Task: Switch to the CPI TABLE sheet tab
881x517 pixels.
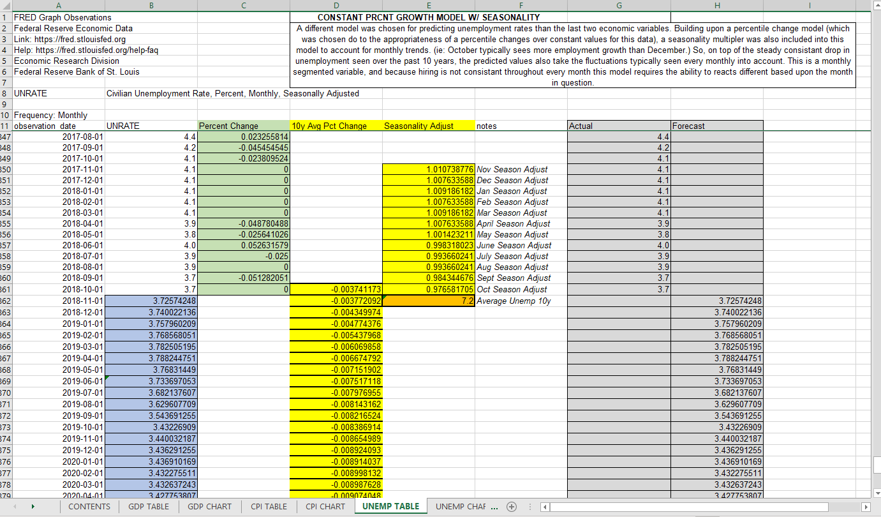Action: point(269,506)
